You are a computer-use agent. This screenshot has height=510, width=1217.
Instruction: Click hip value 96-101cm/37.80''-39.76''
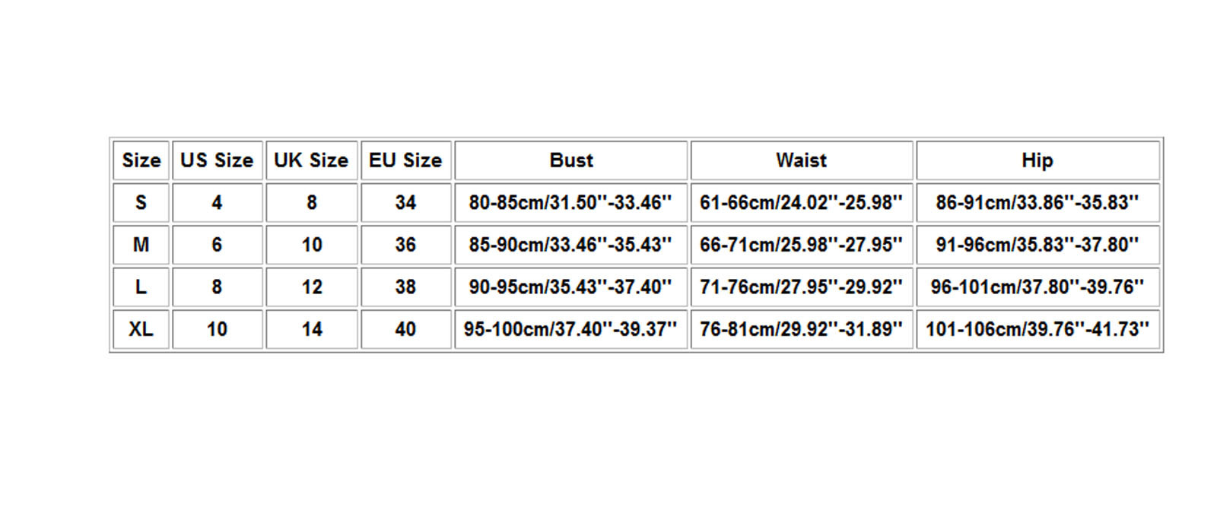pos(1037,287)
